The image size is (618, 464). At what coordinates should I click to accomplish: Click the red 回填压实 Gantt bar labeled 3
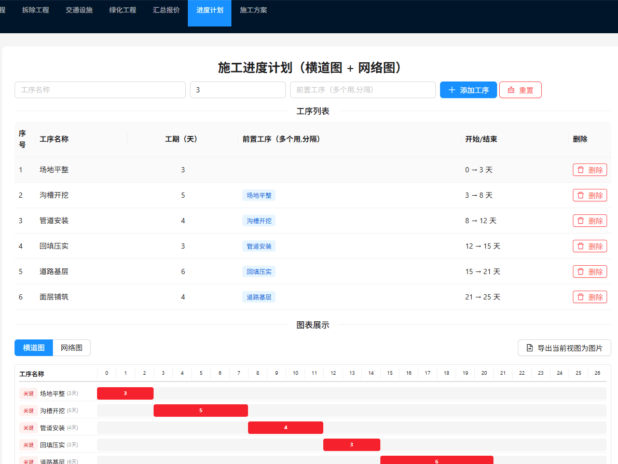(352, 445)
